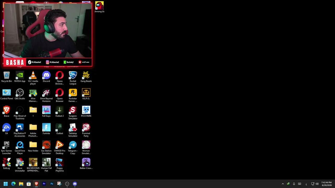Open the Recycle Bin on the desktop
This screenshot has width=335, height=188.
coord(7,77)
